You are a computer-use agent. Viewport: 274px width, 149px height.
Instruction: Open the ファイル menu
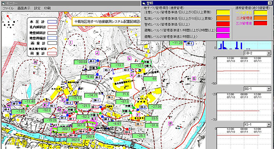point(8,8)
